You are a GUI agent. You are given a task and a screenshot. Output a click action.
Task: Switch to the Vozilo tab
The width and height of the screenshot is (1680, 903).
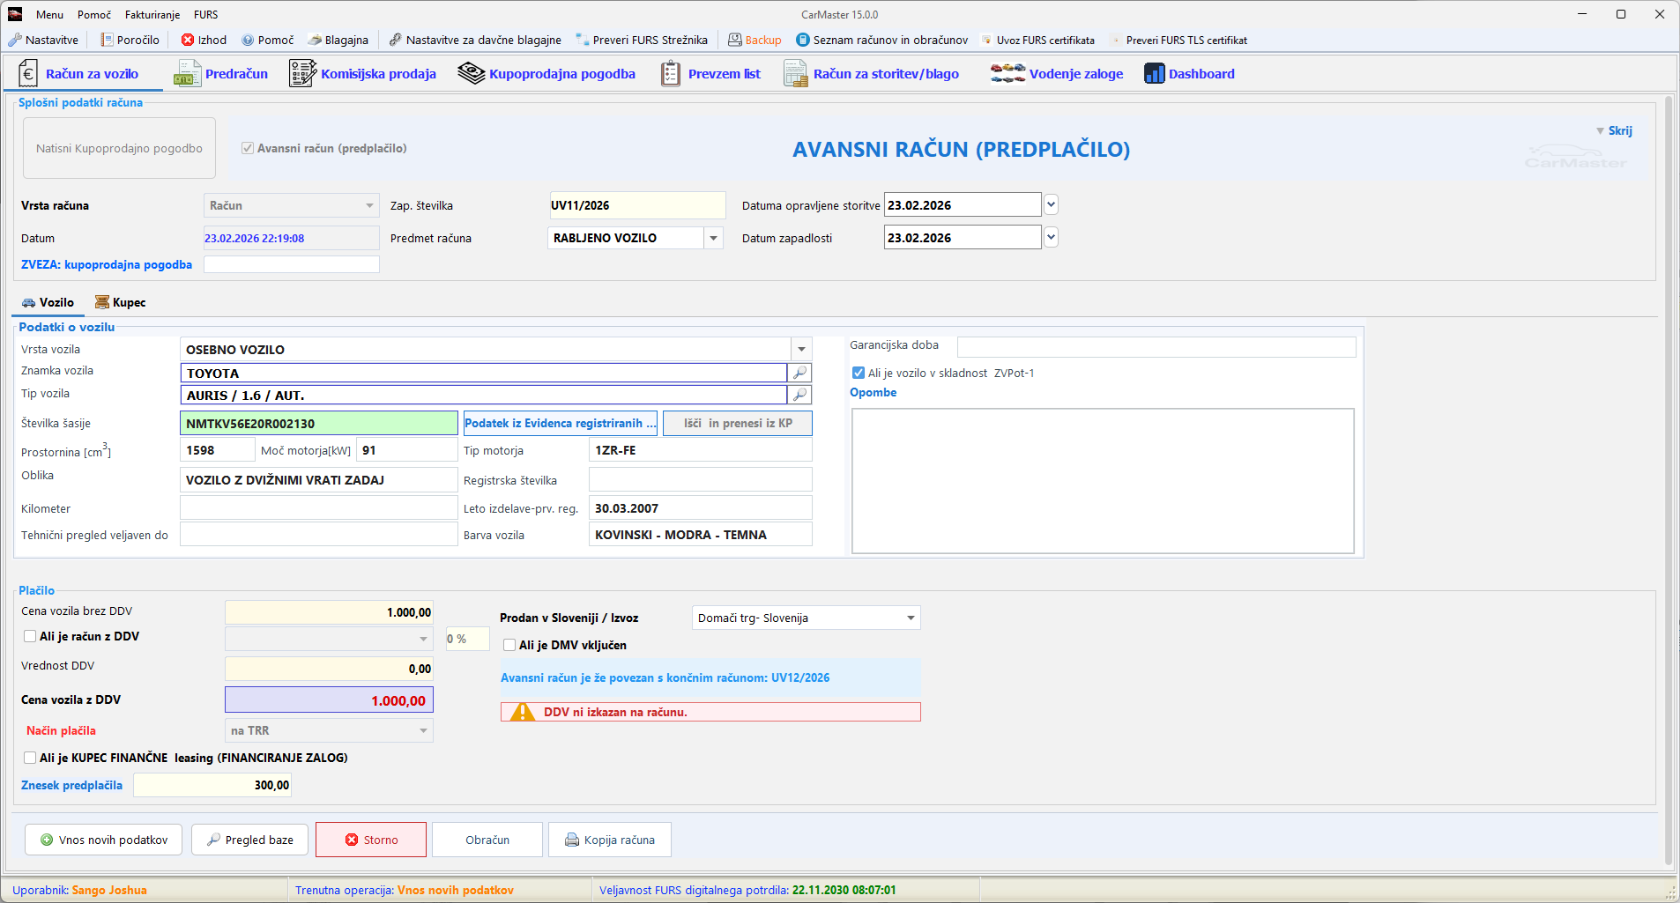click(48, 302)
